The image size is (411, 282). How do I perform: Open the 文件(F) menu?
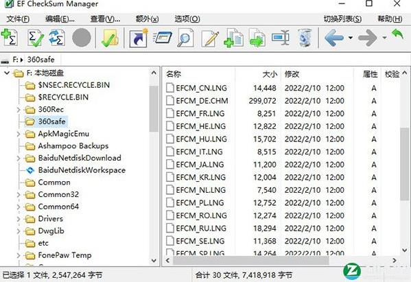point(18,19)
